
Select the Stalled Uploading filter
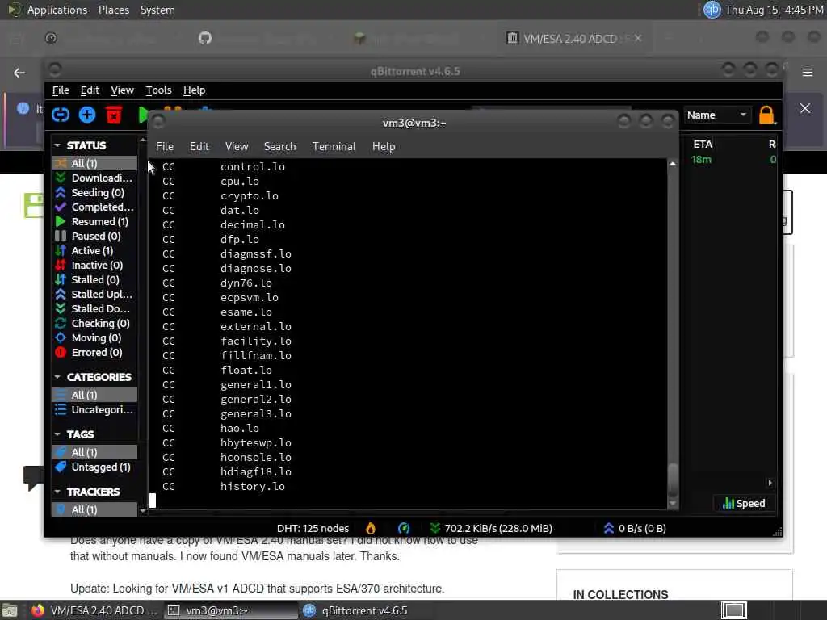point(95,294)
